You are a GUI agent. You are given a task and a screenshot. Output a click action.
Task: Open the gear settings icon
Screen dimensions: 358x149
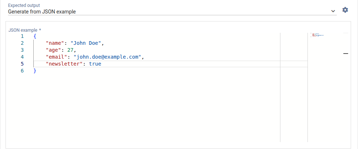point(345,10)
